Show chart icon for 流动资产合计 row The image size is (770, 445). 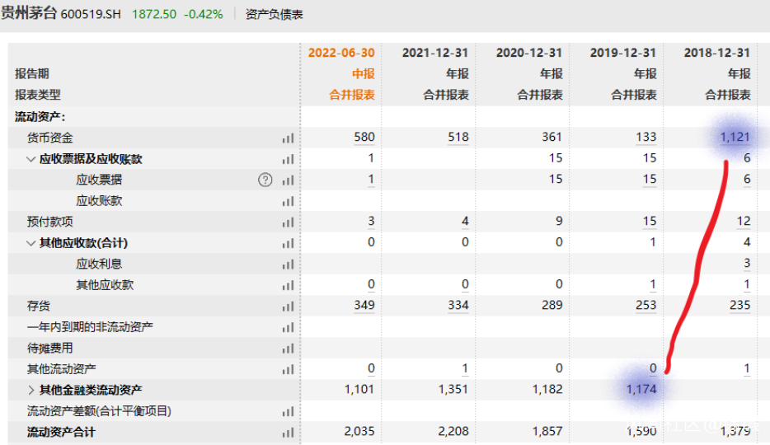coord(289,433)
